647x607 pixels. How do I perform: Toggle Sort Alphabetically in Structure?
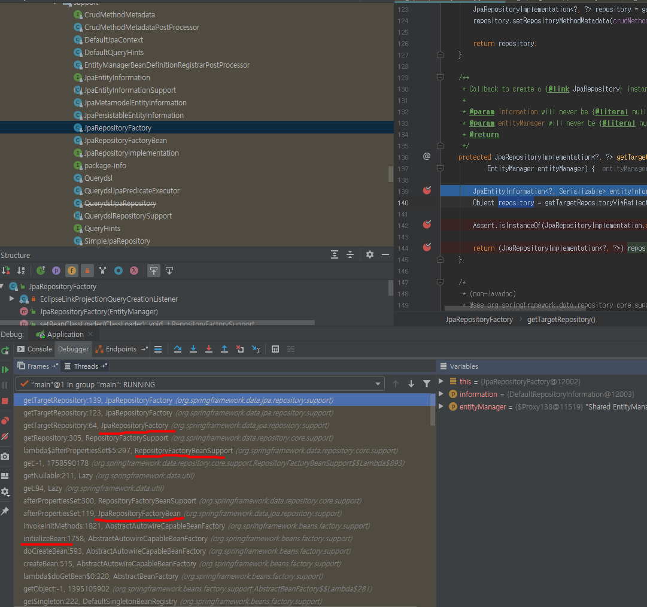point(21,271)
